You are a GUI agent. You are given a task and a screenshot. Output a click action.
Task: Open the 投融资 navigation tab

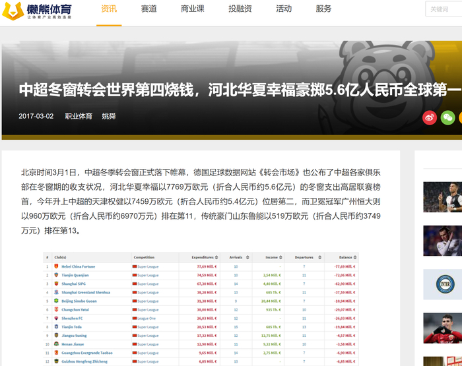[x=240, y=9]
